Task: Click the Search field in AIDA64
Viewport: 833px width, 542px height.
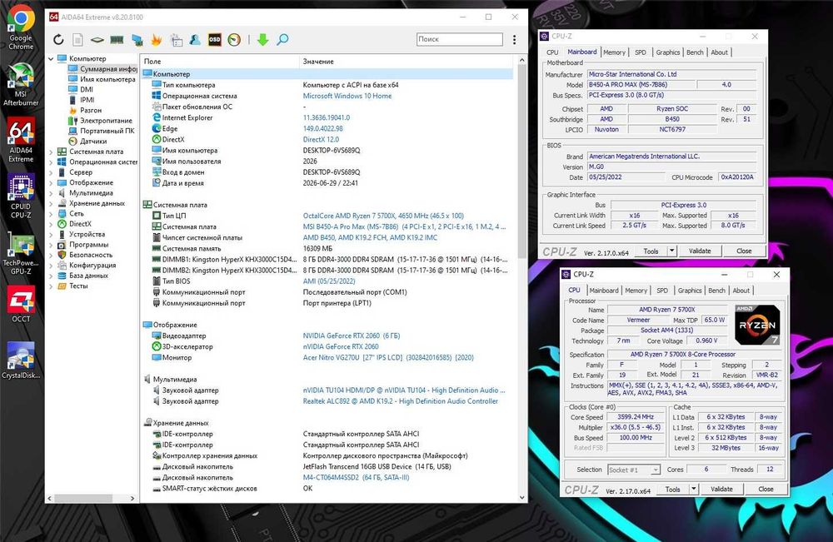Action: pos(460,39)
